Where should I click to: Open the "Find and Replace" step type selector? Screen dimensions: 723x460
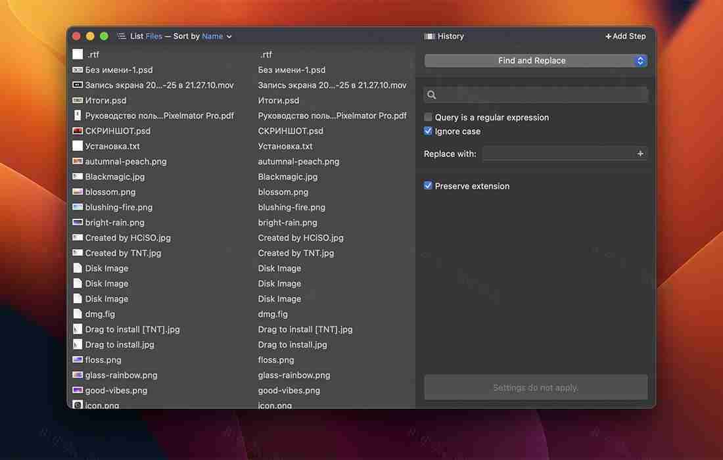[x=535, y=60]
